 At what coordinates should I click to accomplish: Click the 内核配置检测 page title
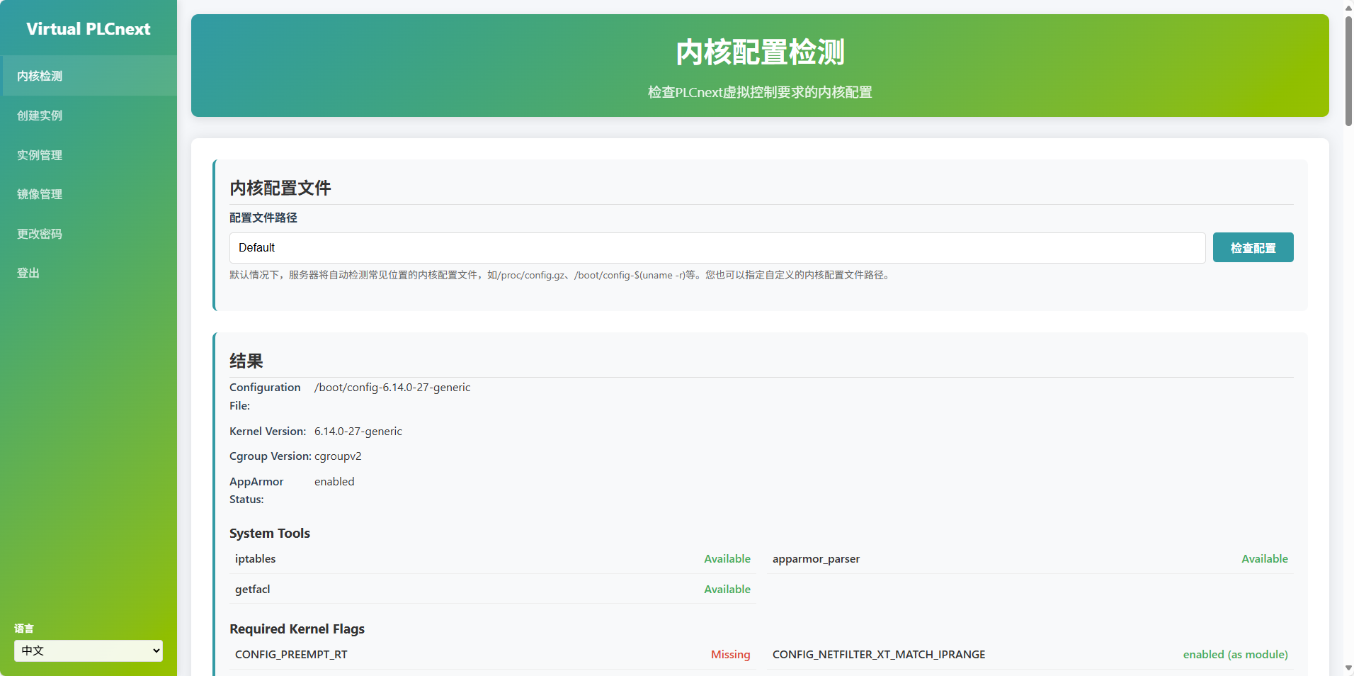(x=760, y=52)
